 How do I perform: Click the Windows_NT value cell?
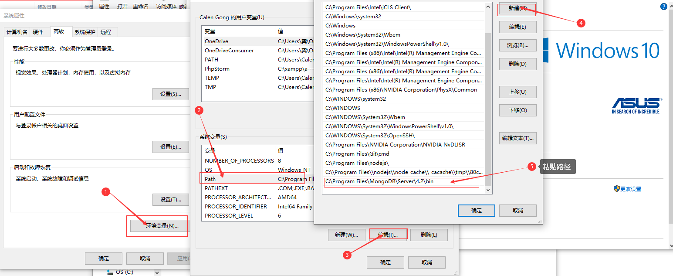click(x=295, y=170)
